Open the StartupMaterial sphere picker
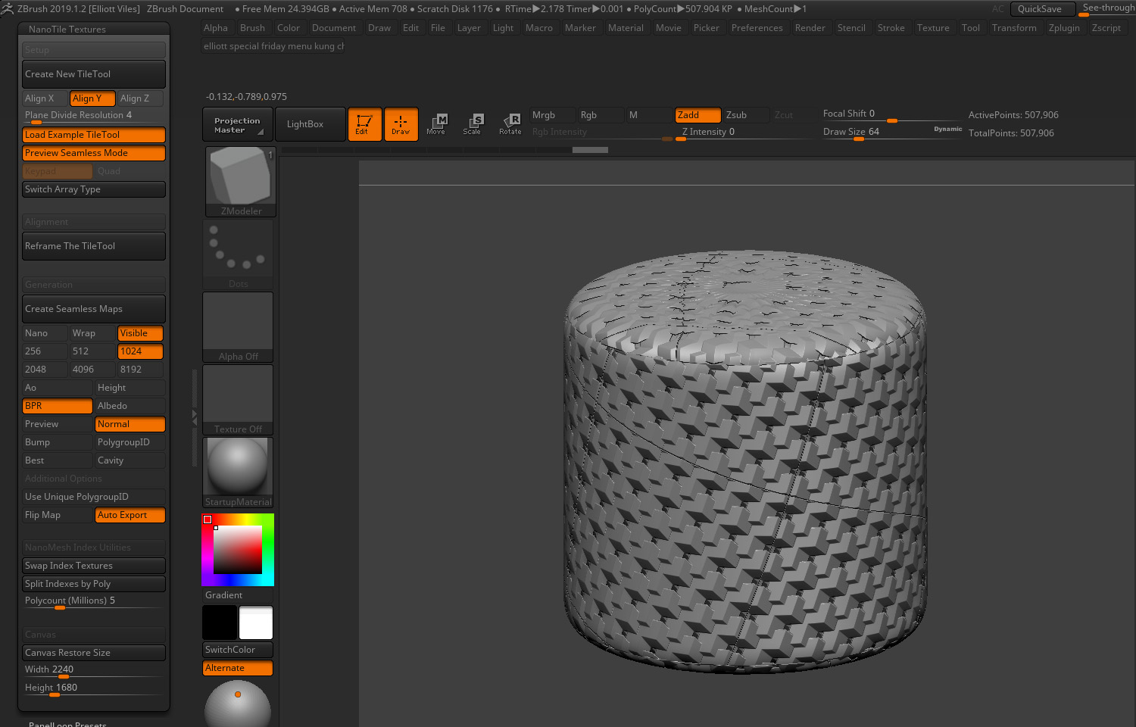The height and width of the screenshot is (727, 1136). tap(238, 471)
